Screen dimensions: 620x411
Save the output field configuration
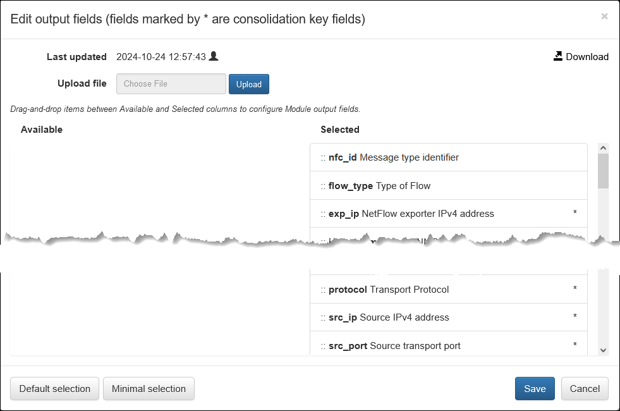click(535, 389)
